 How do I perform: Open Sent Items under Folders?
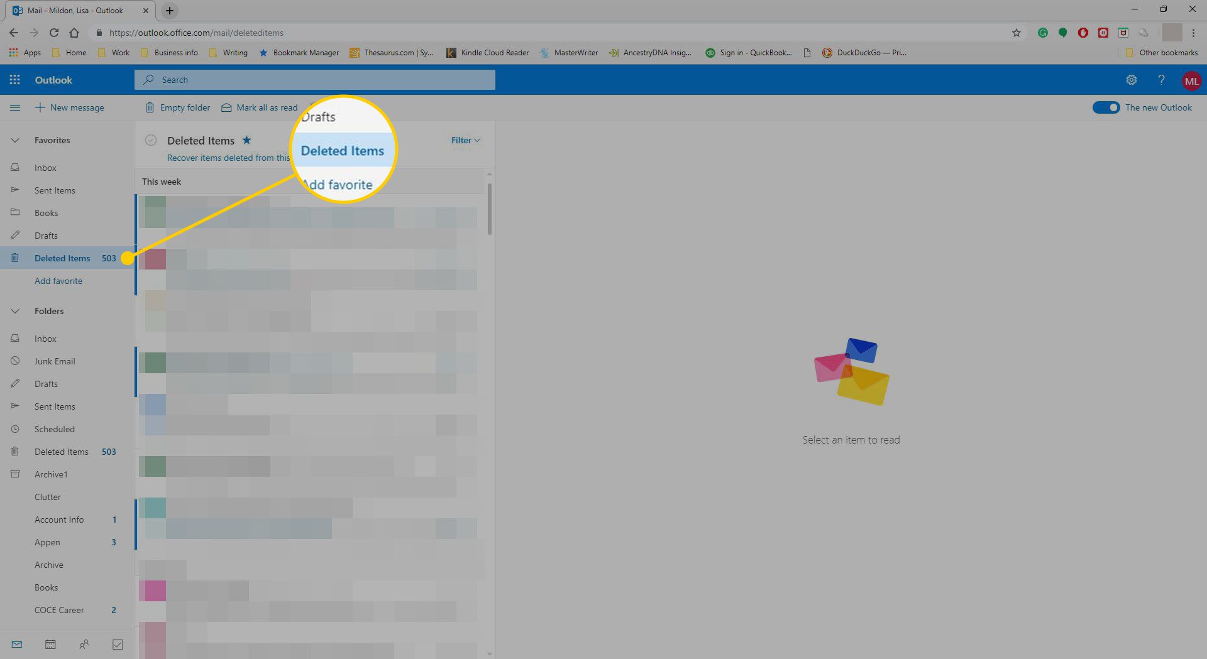pyautogui.click(x=67, y=406)
